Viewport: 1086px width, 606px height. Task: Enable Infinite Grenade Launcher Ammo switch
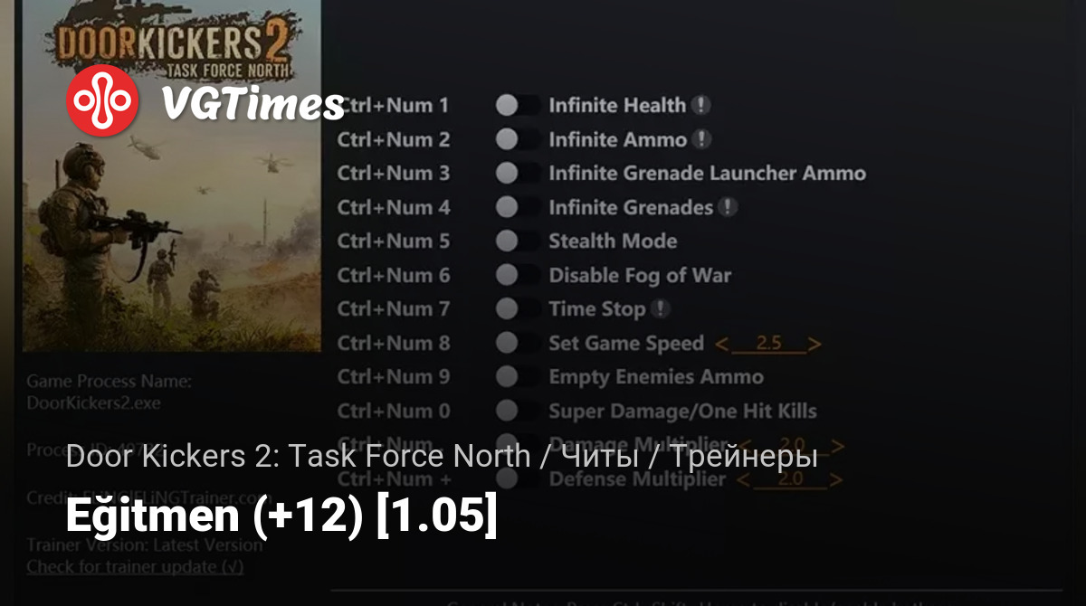(x=518, y=174)
